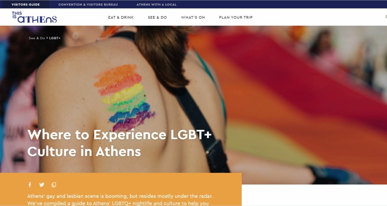The image size is (387, 206).
Task: Open the What's On menu
Action: pos(193,17)
